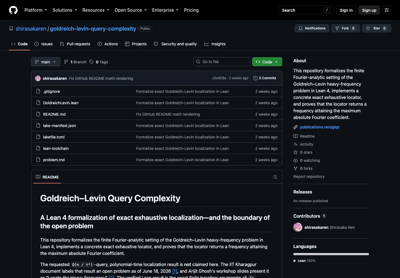Open the lakefile.toml file
400x278 pixels.
54,137
